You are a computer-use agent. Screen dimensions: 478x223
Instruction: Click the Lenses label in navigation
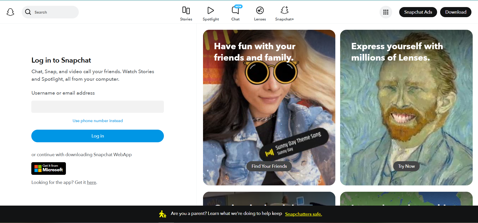pos(260,19)
